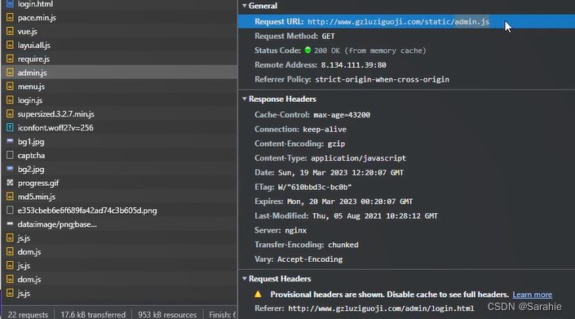Click the image icon beside bg1.jpg

[x=10, y=141]
